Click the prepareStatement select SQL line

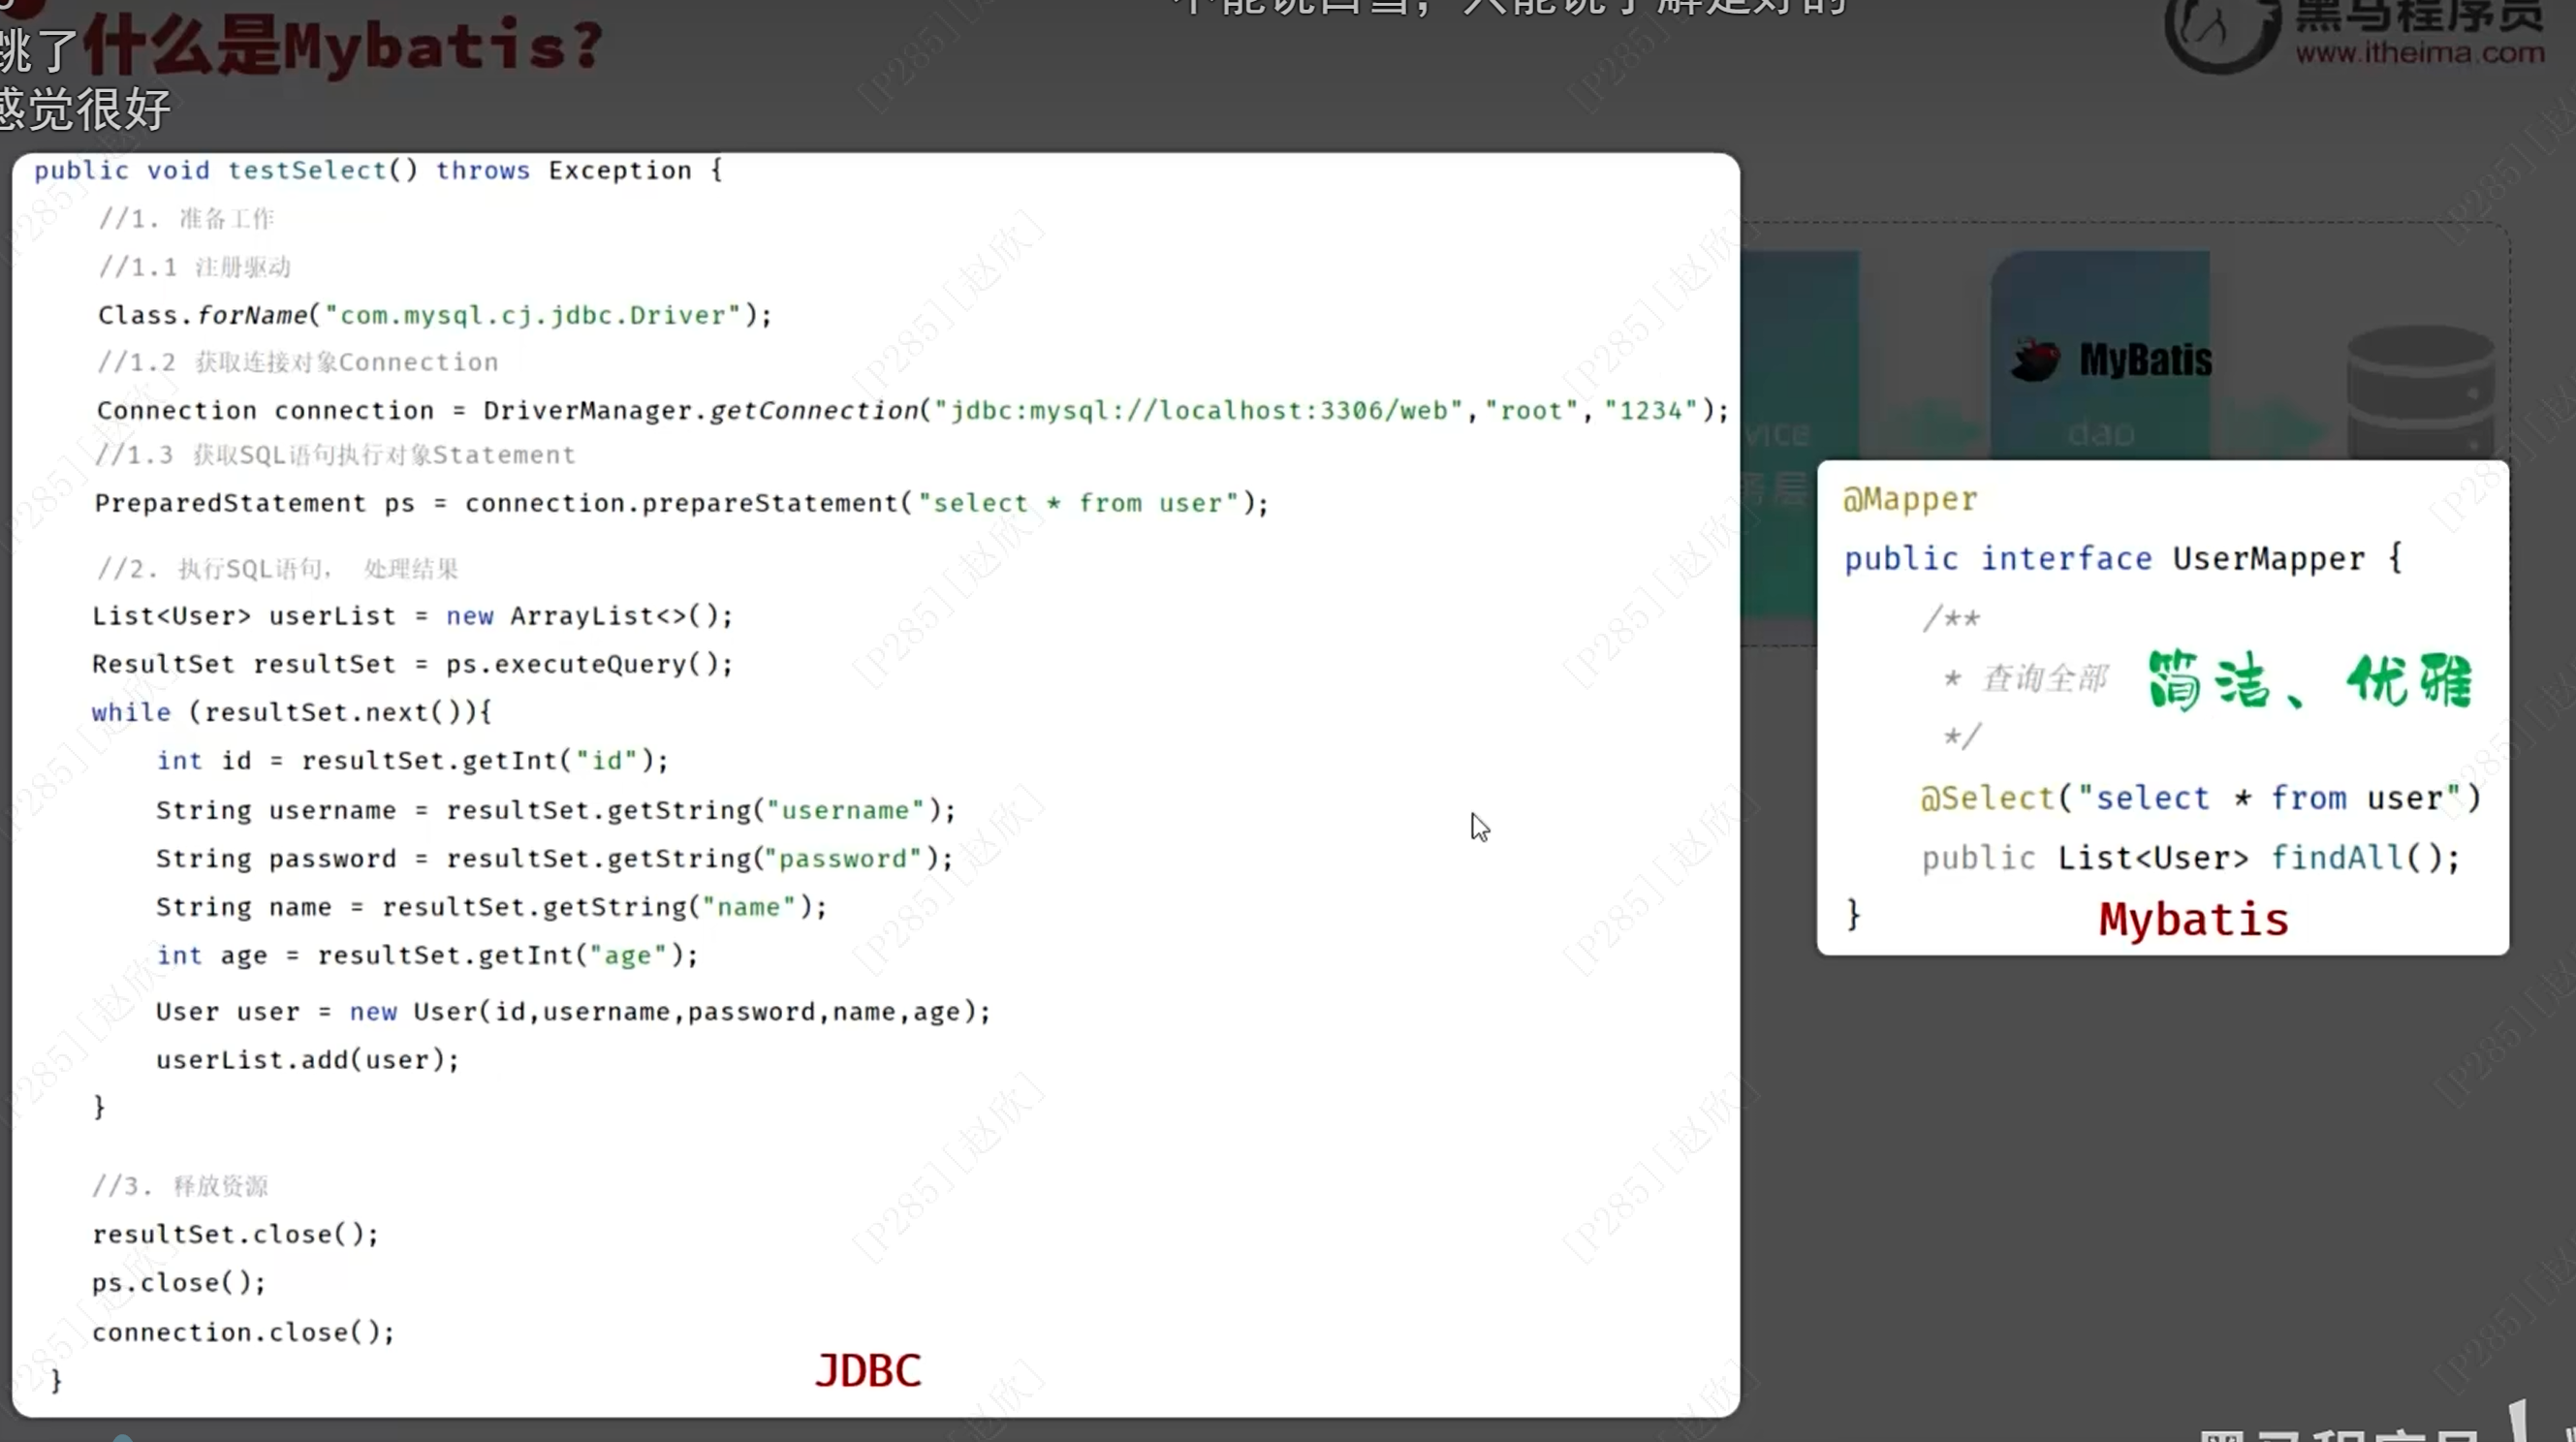coord(681,503)
